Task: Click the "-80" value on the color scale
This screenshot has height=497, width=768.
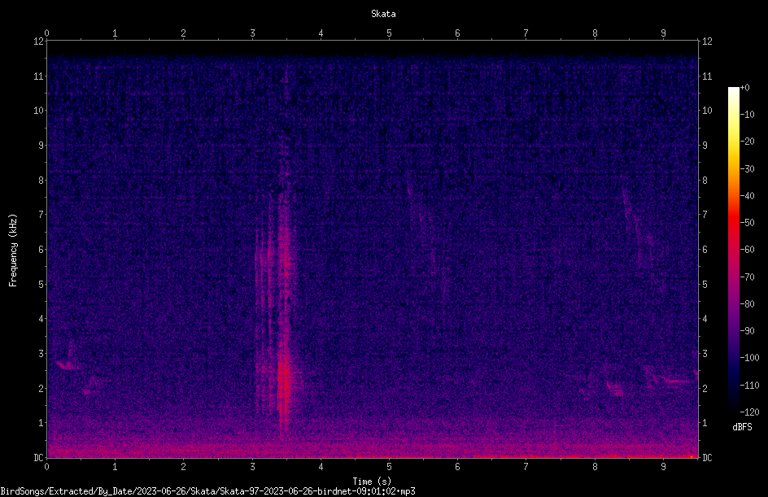Action: pyautogui.click(x=747, y=304)
